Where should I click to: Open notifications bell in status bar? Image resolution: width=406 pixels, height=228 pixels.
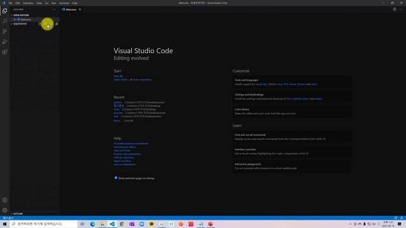(x=402, y=218)
